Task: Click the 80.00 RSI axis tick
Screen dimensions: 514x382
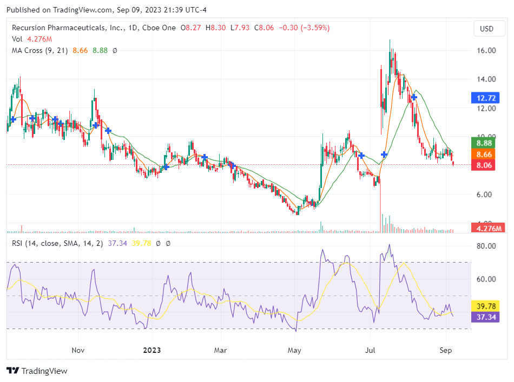Action: [486, 246]
